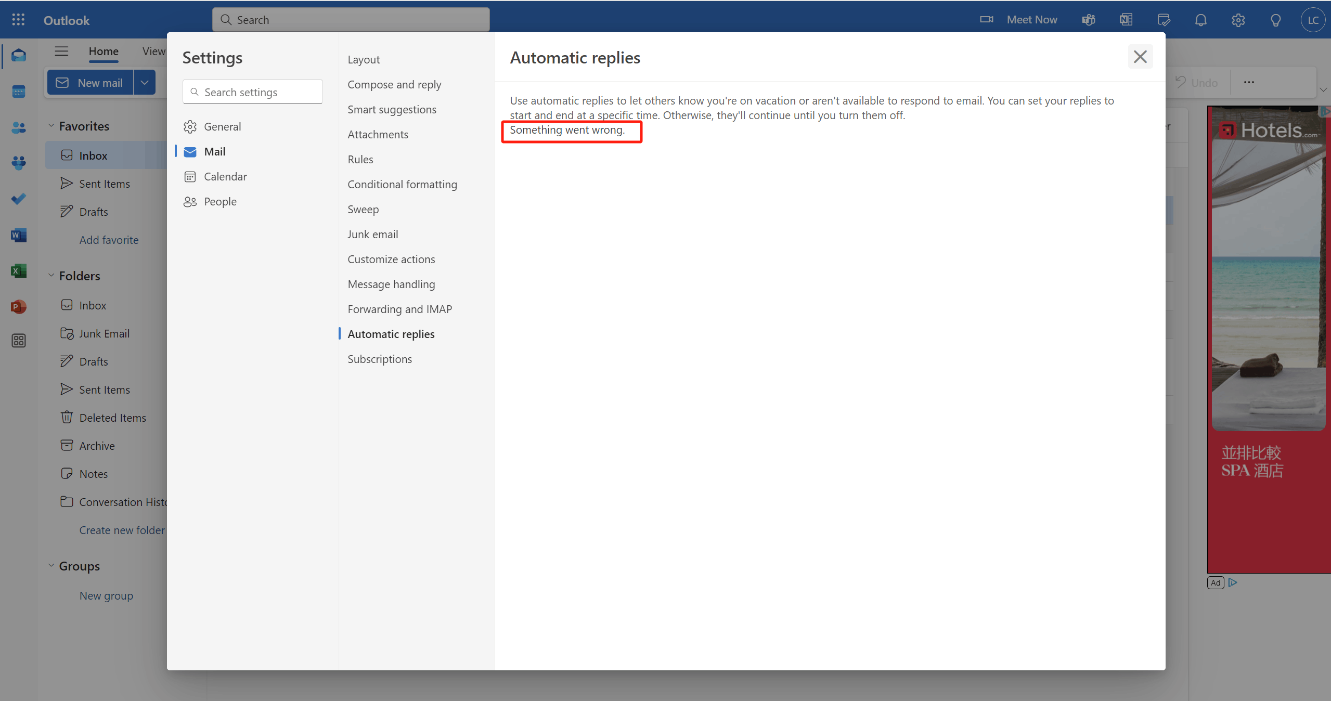Open Word app in left rail
The image size is (1331, 701).
click(x=19, y=235)
